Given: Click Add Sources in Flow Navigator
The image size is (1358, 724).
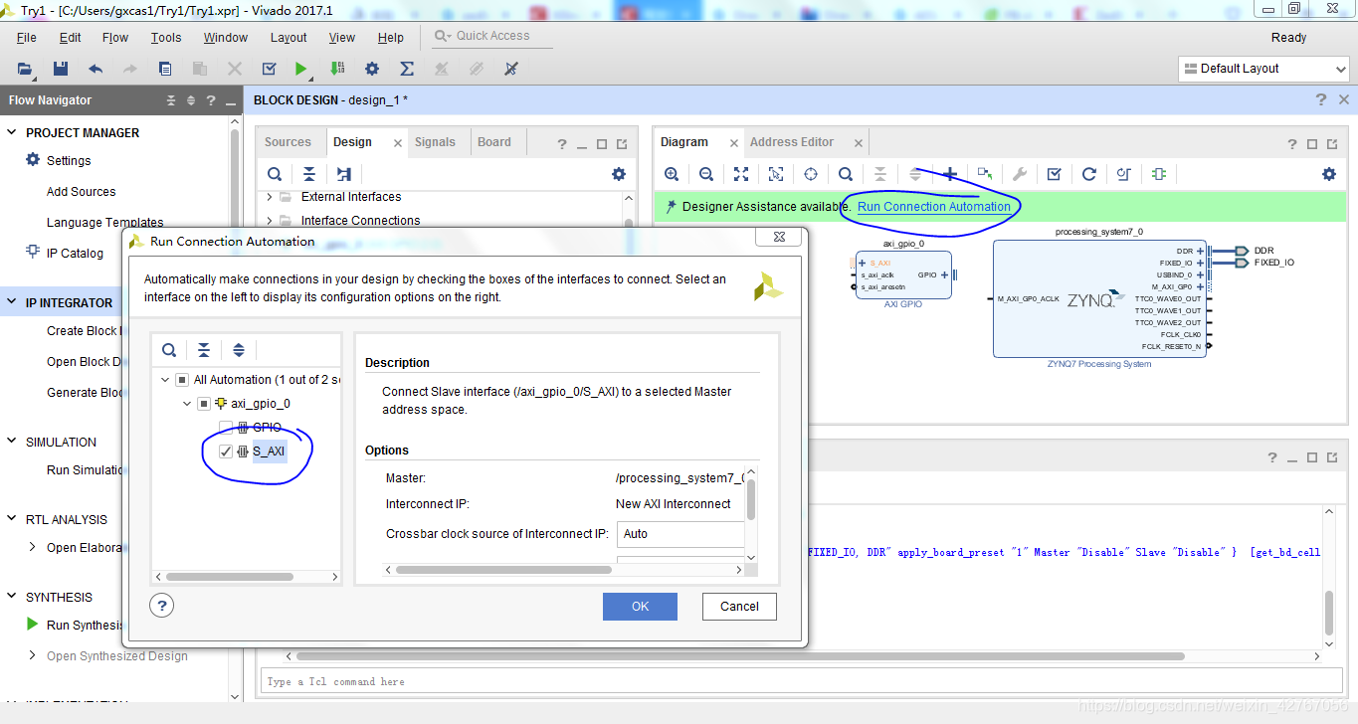Looking at the screenshot, I should point(81,192).
